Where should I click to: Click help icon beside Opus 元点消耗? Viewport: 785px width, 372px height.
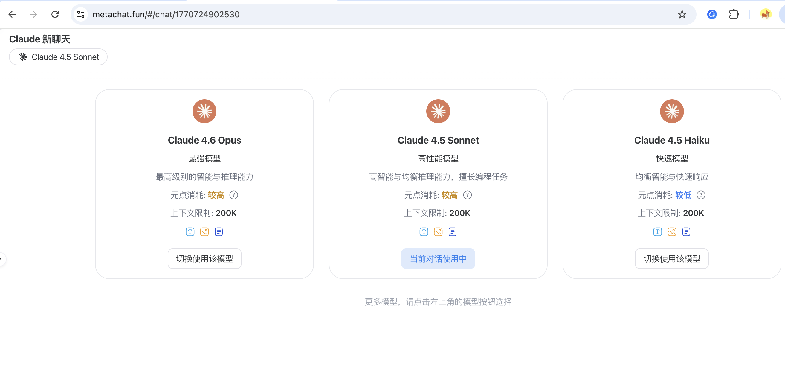click(234, 195)
